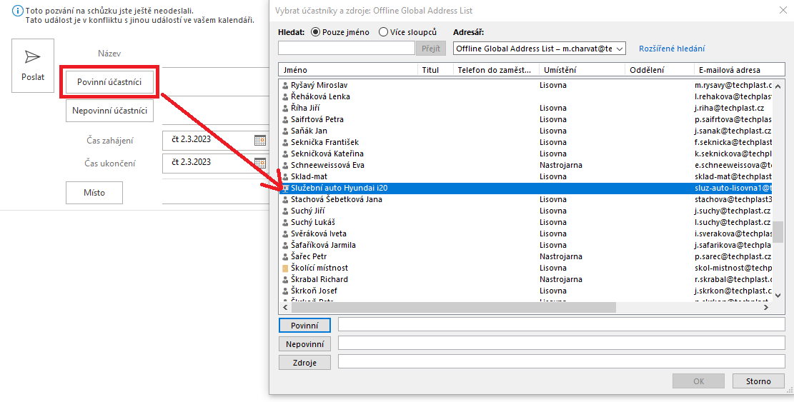Open the calendar picker for Čas ukončení
Screen dimensions: 794x402
259,163
